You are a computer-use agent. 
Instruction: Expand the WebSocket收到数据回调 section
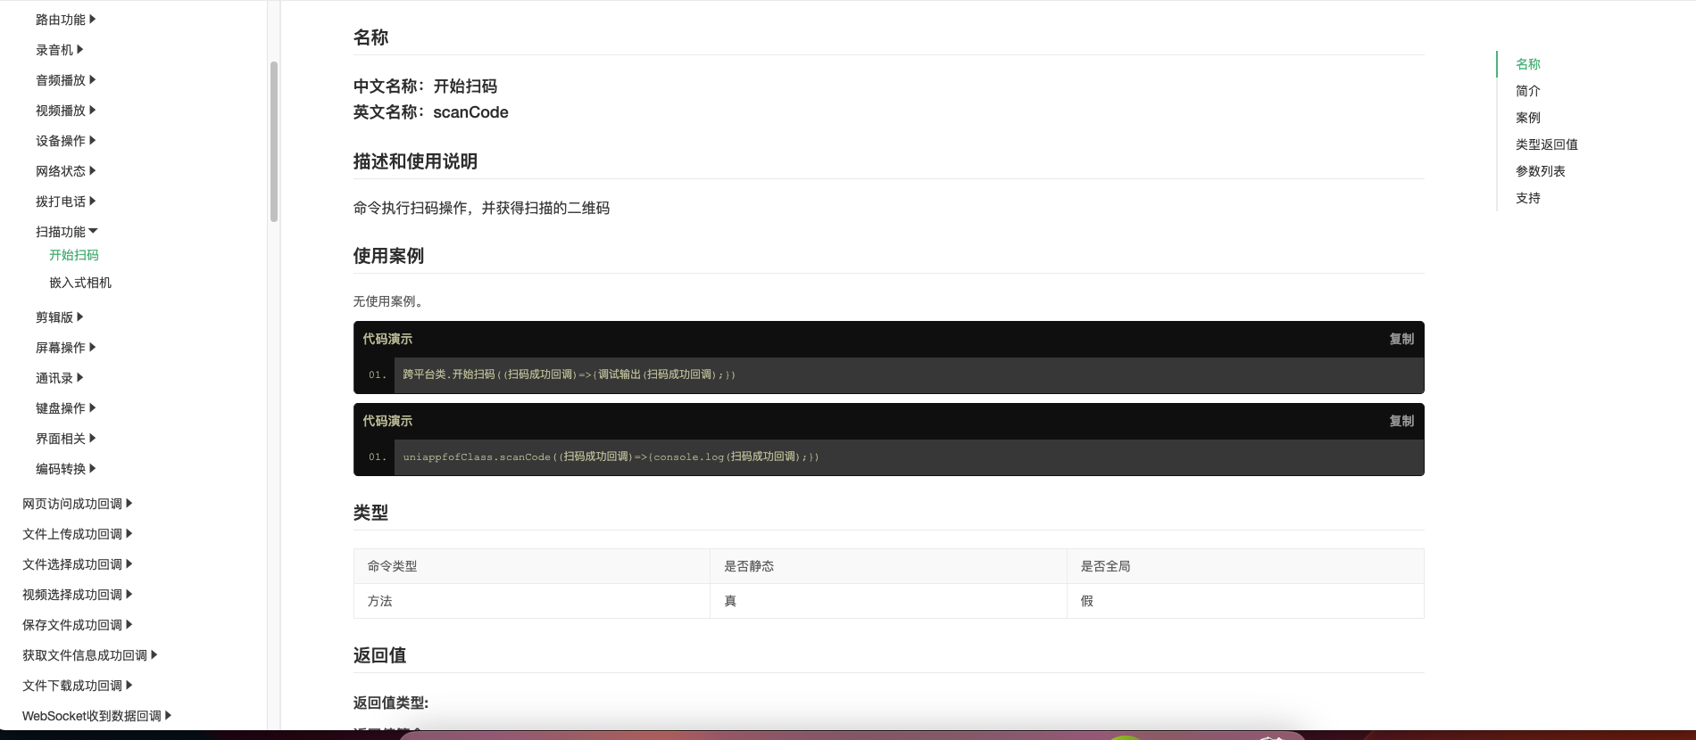pos(96,716)
